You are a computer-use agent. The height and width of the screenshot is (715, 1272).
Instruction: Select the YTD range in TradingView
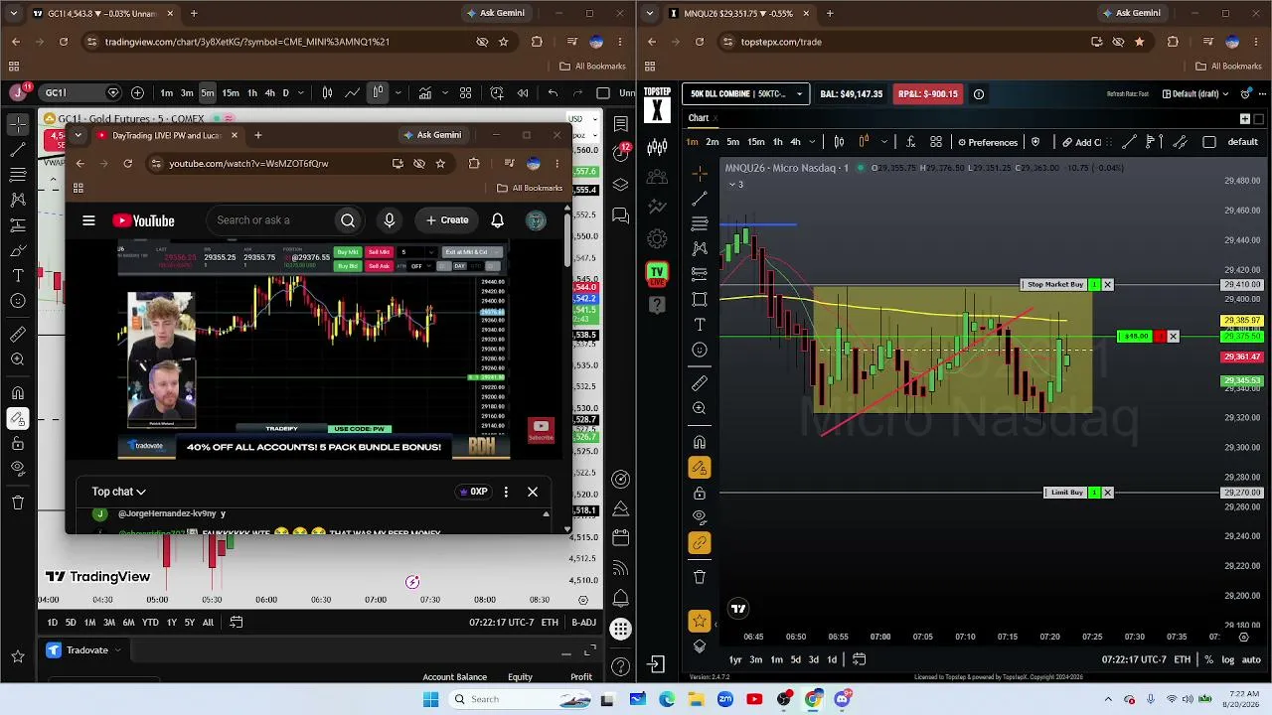click(150, 623)
